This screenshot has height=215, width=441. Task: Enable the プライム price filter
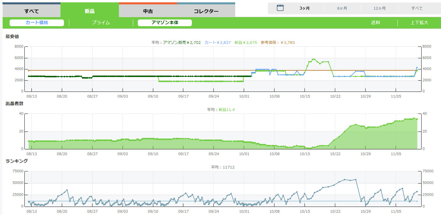pyautogui.click(x=101, y=23)
